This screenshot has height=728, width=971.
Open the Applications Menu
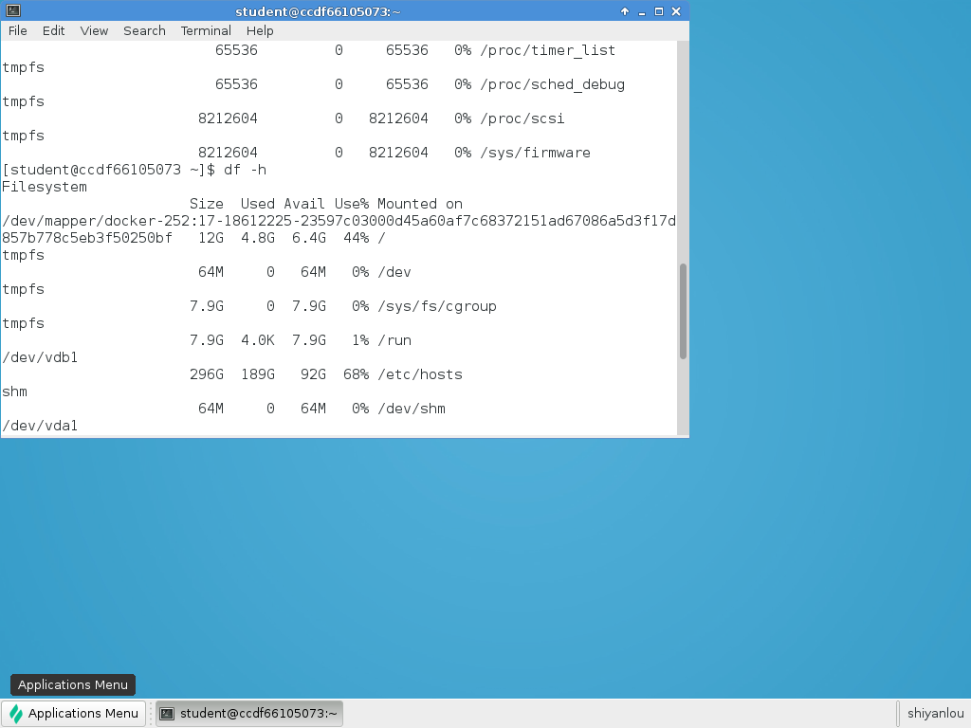click(74, 714)
